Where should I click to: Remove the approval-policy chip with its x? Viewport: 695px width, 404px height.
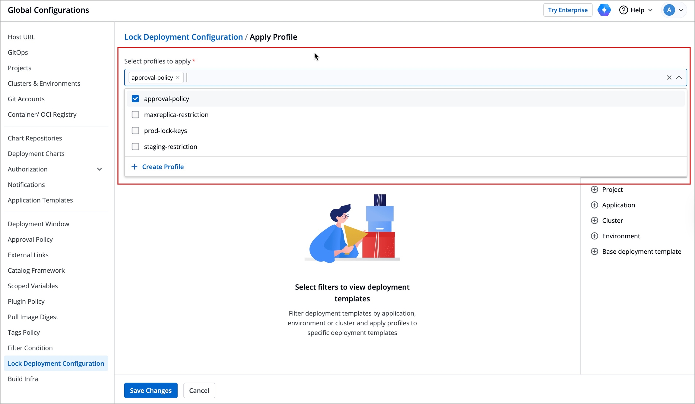[178, 78]
